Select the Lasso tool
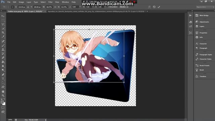 coord(3,25)
